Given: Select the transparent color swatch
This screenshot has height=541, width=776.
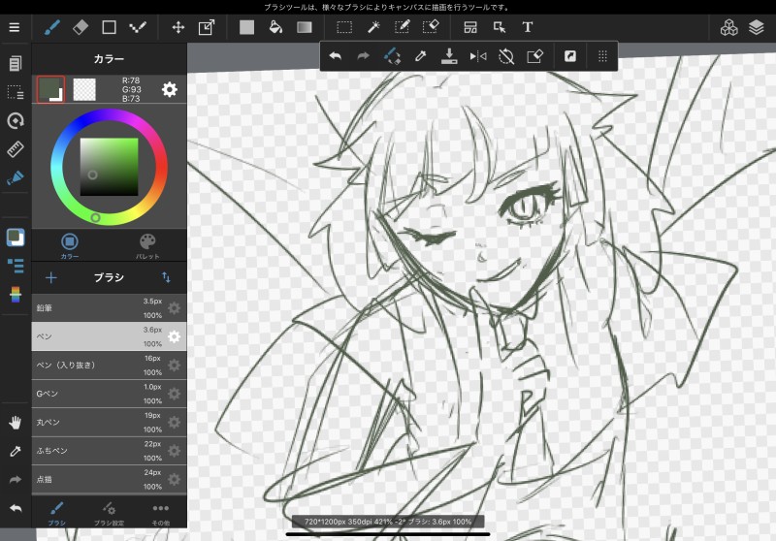Looking at the screenshot, I should pyautogui.click(x=84, y=89).
